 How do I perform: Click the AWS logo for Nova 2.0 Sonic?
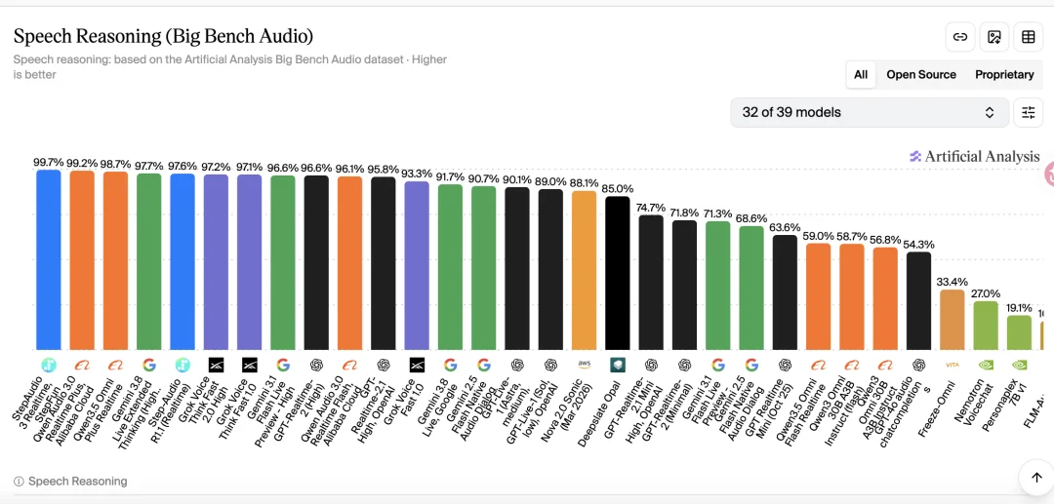tap(585, 365)
